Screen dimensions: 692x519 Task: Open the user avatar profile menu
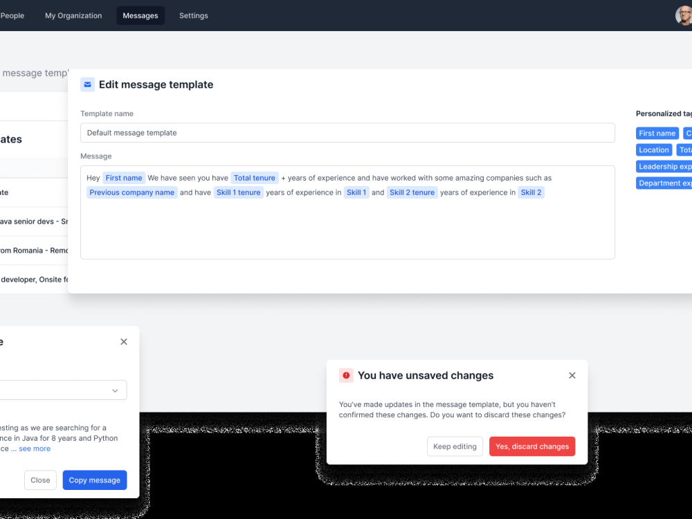click(x=684, y=15)
